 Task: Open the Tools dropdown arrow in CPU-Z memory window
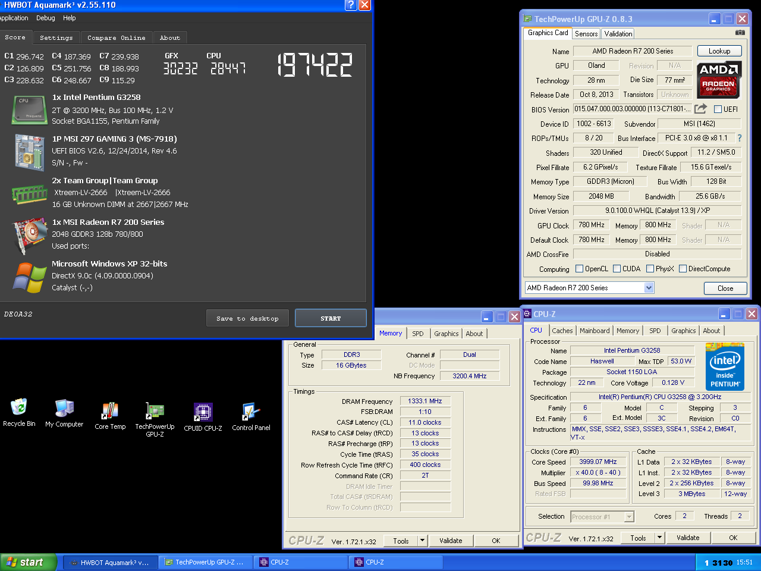point(422,541)
